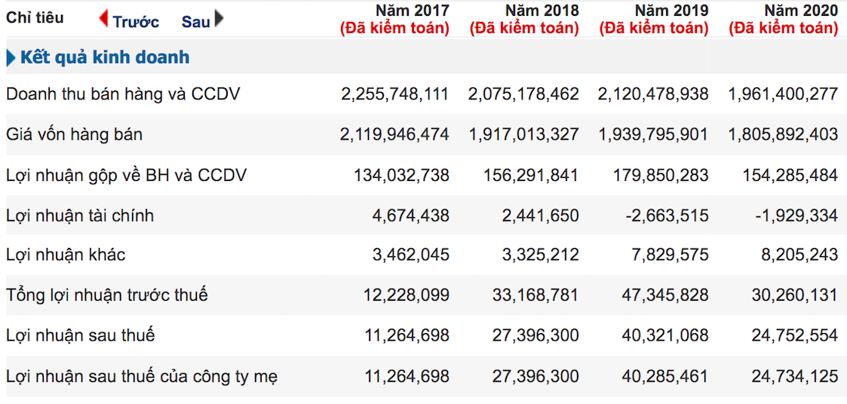Select Lợi nhuận sau thuế của công ty mẹ
Viewport: 847px width, 404px height.
(141, 375)
